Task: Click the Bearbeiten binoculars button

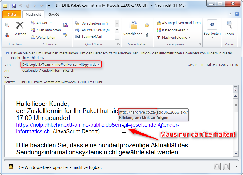Action: [x=212, y=29]
